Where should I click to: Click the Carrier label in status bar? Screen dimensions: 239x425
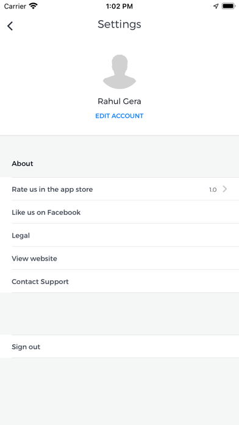(15, 6)
